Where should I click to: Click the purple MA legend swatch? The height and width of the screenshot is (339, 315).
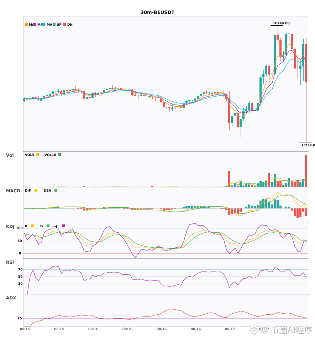[35, 25]
